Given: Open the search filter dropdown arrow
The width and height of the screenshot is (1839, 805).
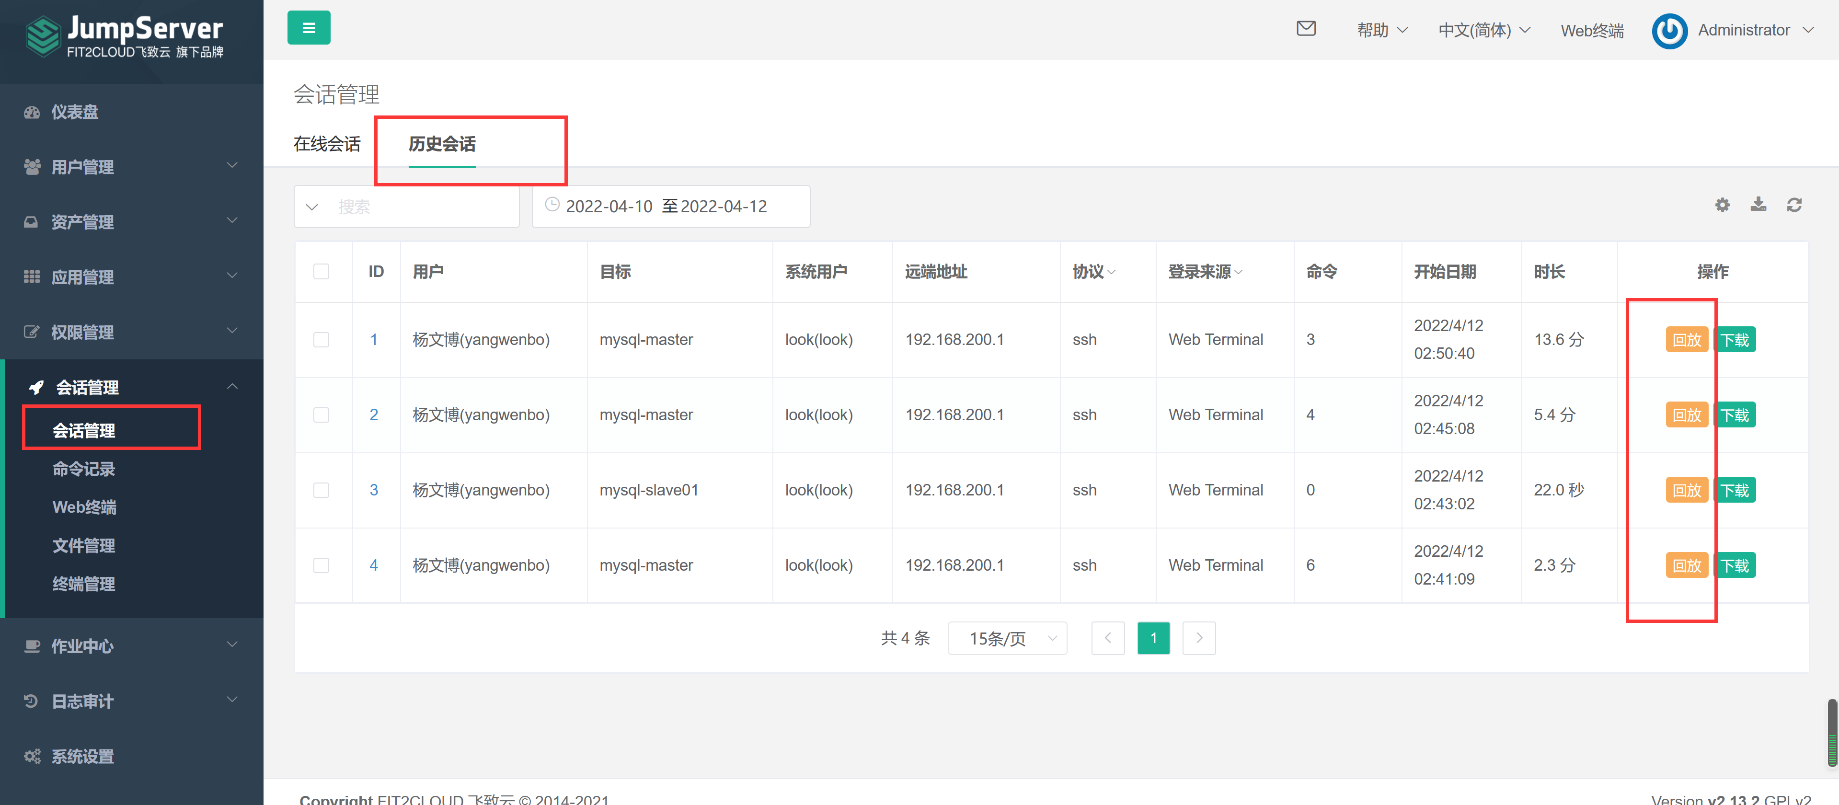Looking at the screenshot, I should pyautogui.click(x=312, y=207).
